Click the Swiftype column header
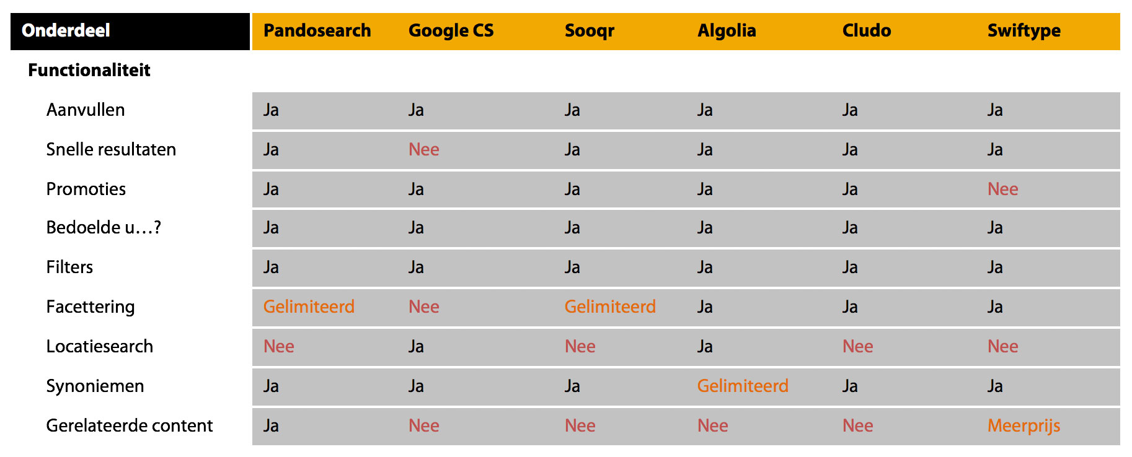The height and width of the screenshot is (457, 1132). coord(1024,30)
